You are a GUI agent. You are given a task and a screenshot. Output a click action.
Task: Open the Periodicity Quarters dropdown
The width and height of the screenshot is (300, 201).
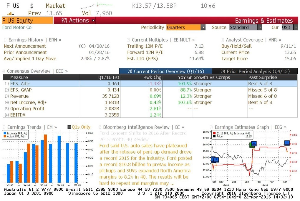tap(186, 27)
